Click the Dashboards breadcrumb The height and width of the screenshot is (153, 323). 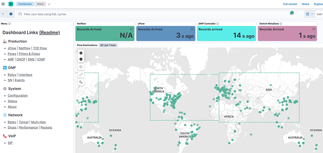tap(25, 4)
